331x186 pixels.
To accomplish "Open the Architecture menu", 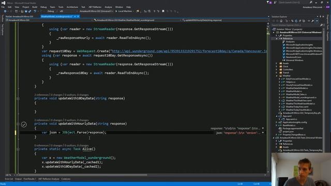I will [72, 7].
